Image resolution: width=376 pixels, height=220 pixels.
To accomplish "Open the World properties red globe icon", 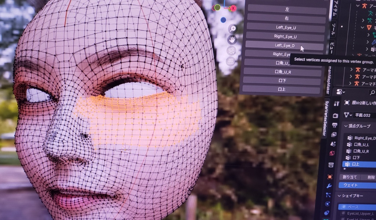I will click(x=332, y=153).
